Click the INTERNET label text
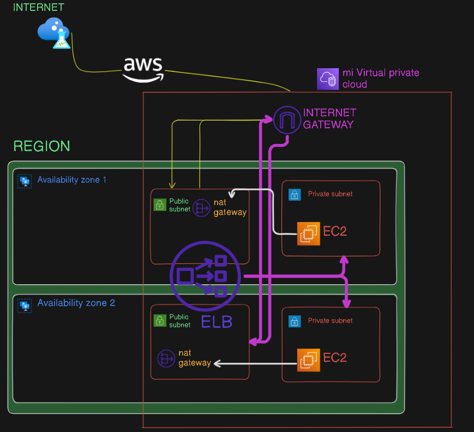 point(39,7)
